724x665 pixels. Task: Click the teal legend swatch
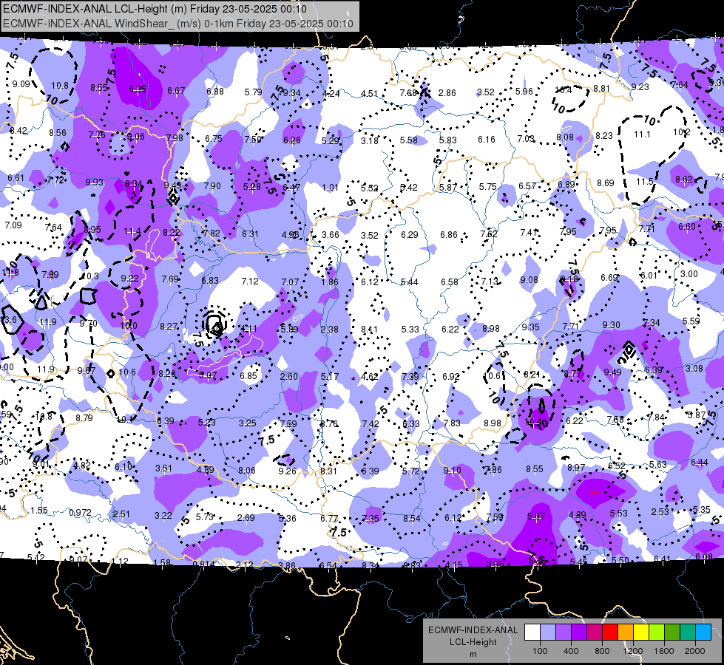pyautogui.click(x=688, y=632)
